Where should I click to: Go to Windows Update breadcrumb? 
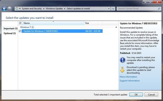coord(54,8)
